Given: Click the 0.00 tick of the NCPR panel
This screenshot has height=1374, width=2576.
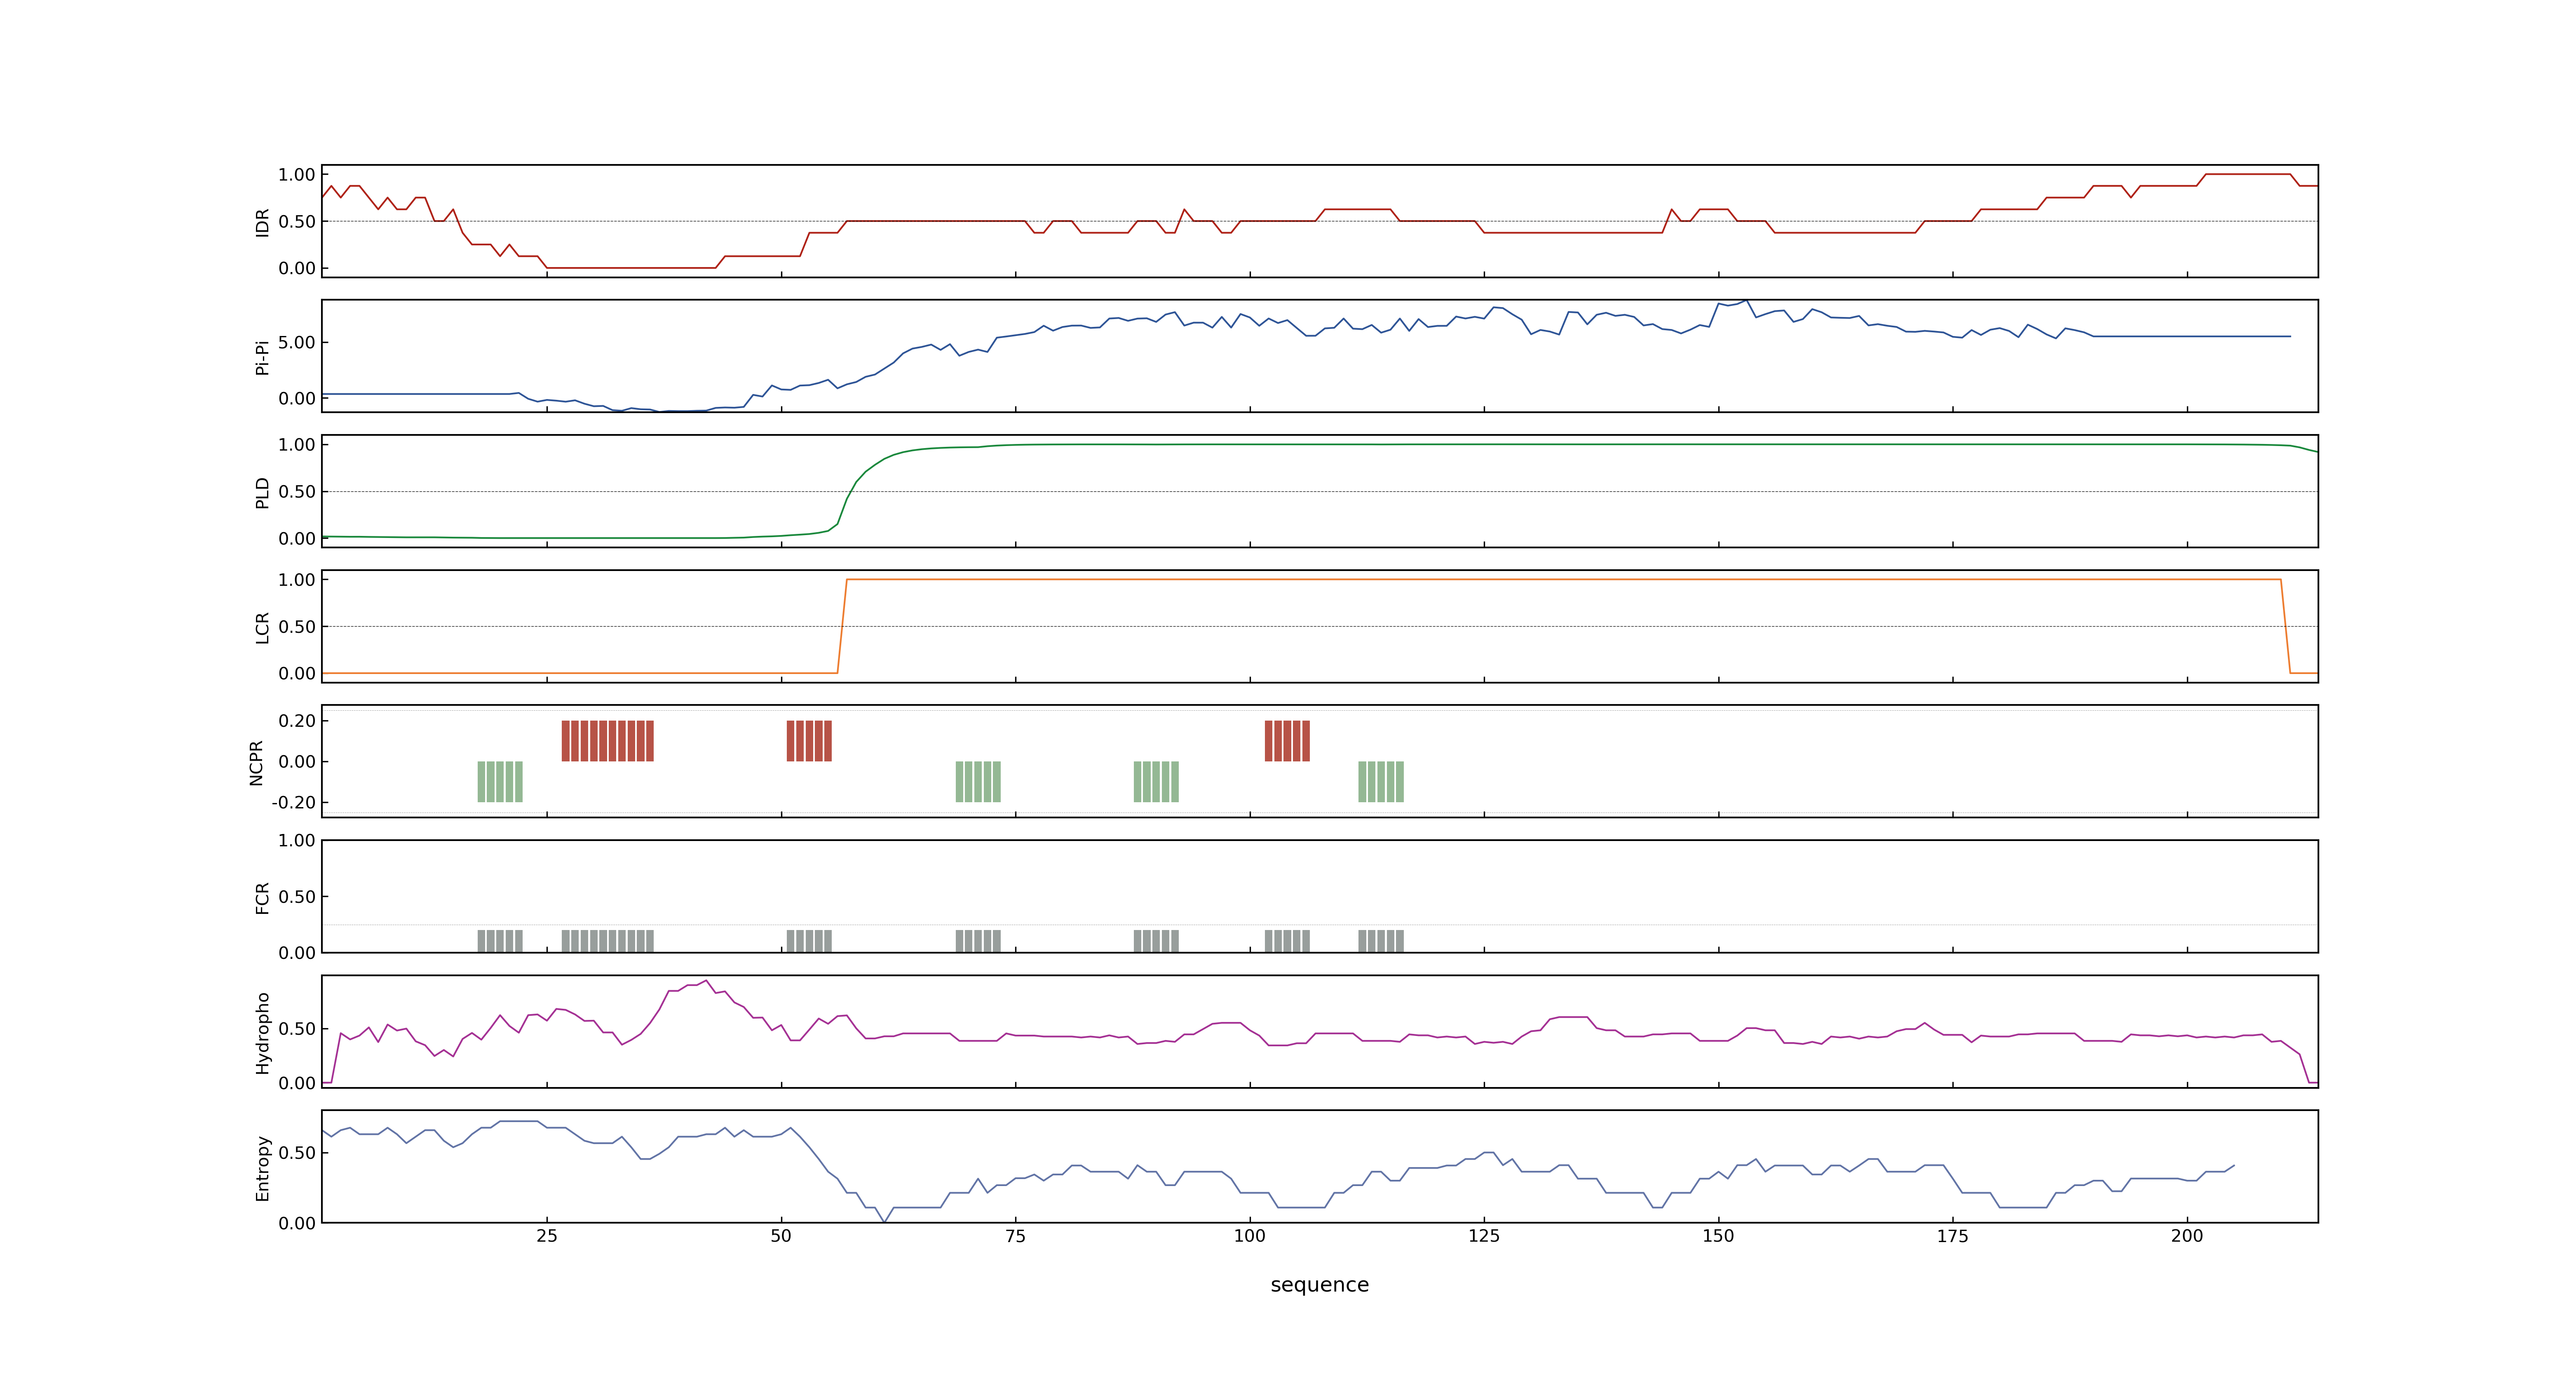Looking at the screenshot, I should 297,762.
